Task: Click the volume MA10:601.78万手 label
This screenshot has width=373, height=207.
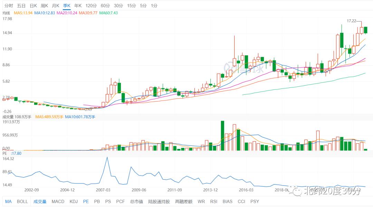Action: pos(80,117)
